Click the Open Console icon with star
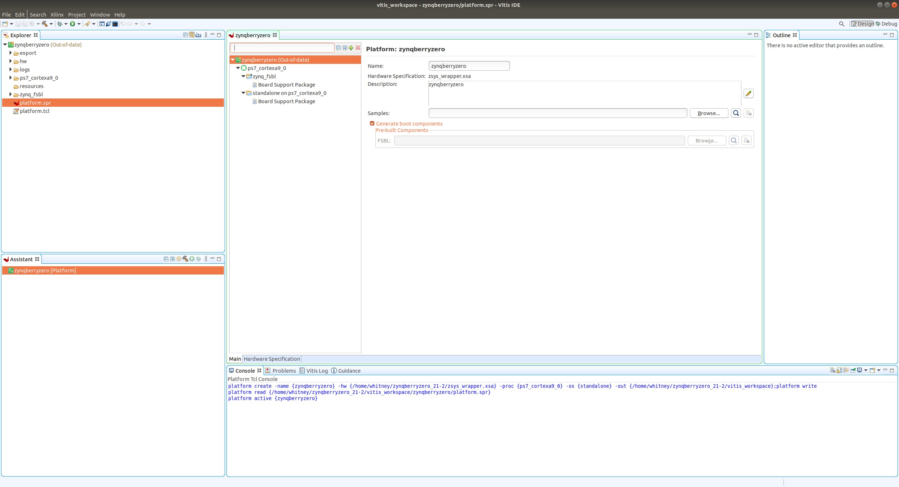899x487 pixels. [872, 370]
